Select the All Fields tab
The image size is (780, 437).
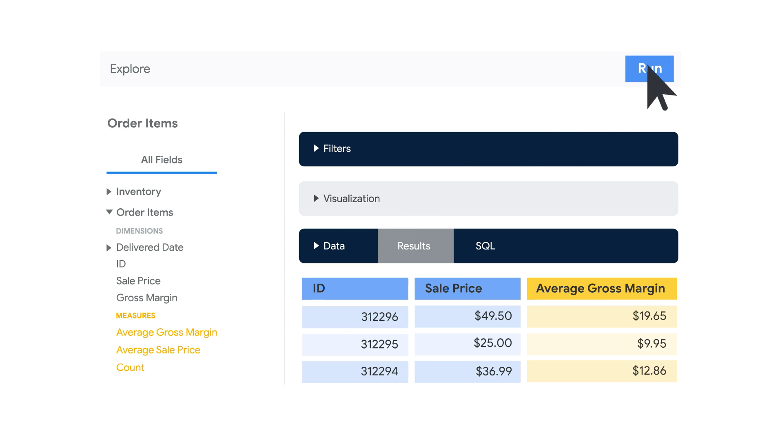coord(162,160)
